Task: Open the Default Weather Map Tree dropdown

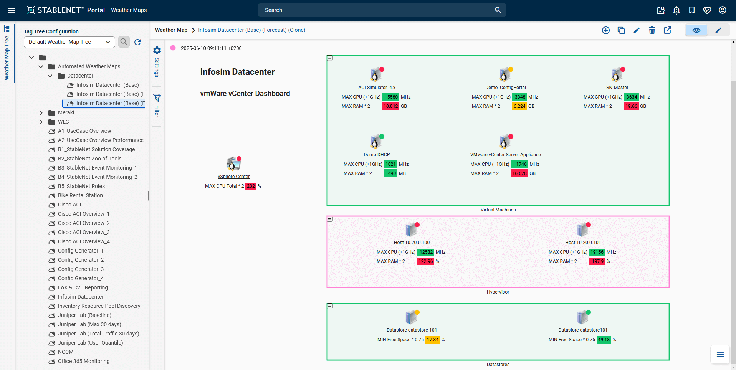Action: pos(69,42)
